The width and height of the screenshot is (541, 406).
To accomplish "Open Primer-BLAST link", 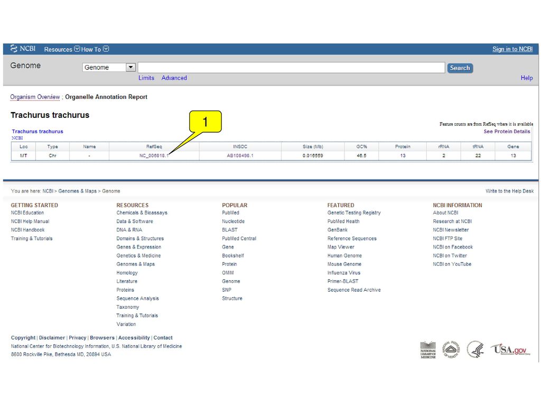I will (x=343, y=281).
